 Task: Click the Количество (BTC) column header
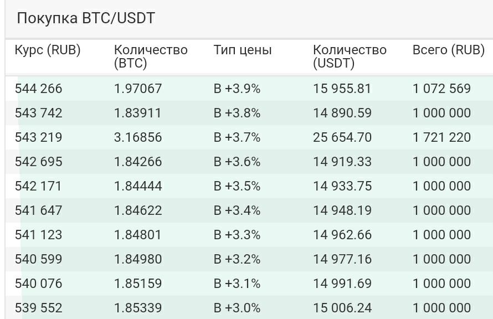[151, 56]
